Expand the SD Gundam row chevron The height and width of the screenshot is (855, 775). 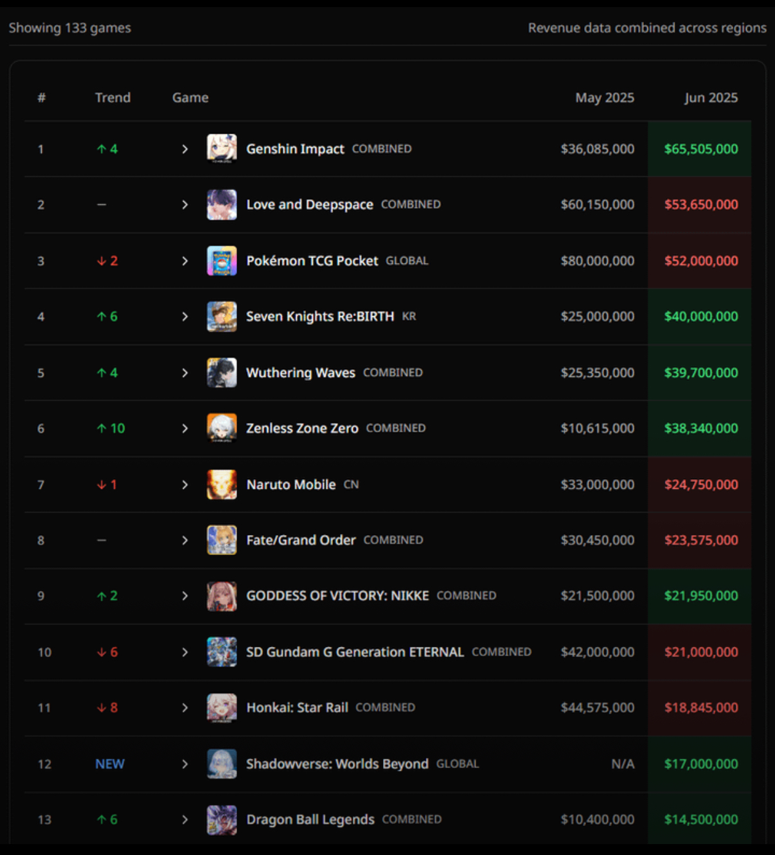[185, 652]
